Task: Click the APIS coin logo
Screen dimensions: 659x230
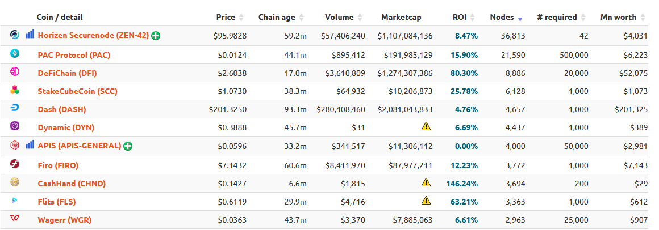Action: (15, 146)
